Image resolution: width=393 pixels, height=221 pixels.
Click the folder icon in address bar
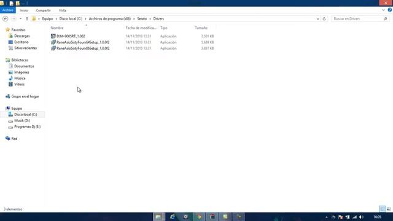(34, 19)
